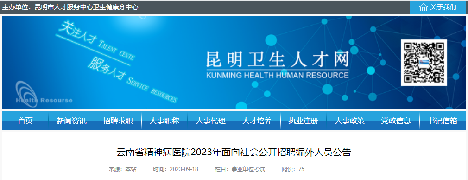Image resolution: width=468 pixels, height=180 pixels.
Task: Click the QR code image in banner
Action: pyautogui.click(x=424, y=63)
